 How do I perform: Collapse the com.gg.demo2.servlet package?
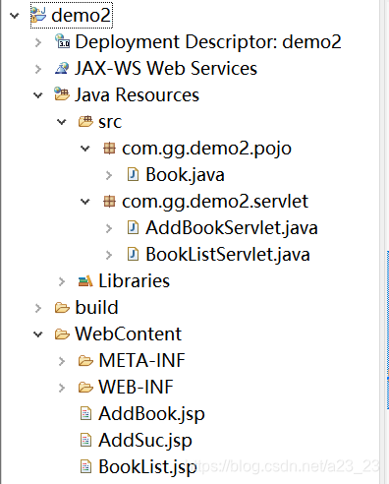click(x=85, y=202)
